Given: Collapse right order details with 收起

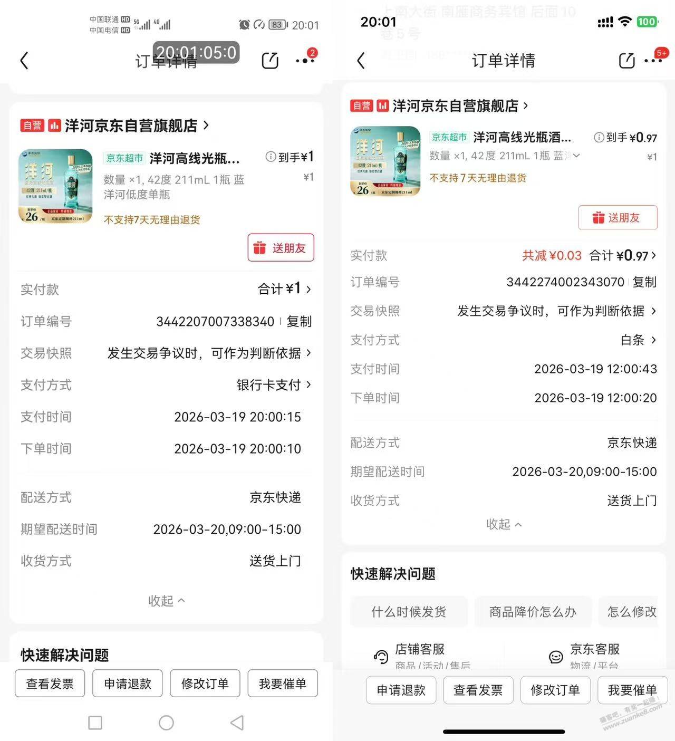Looking at the screenshot, I should tap(504, 524).
